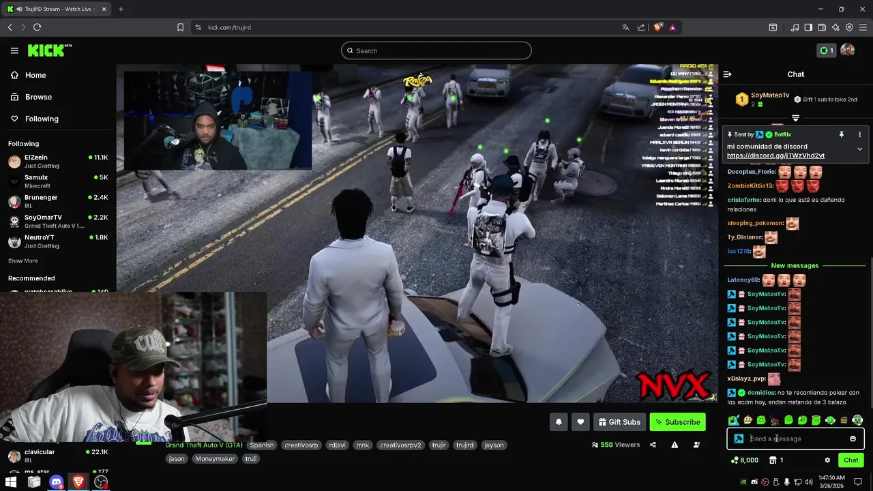The width and height of the screenshot is (873, 491).
Task: Click the moderators user icon
Action: click(x=696, y=445)
